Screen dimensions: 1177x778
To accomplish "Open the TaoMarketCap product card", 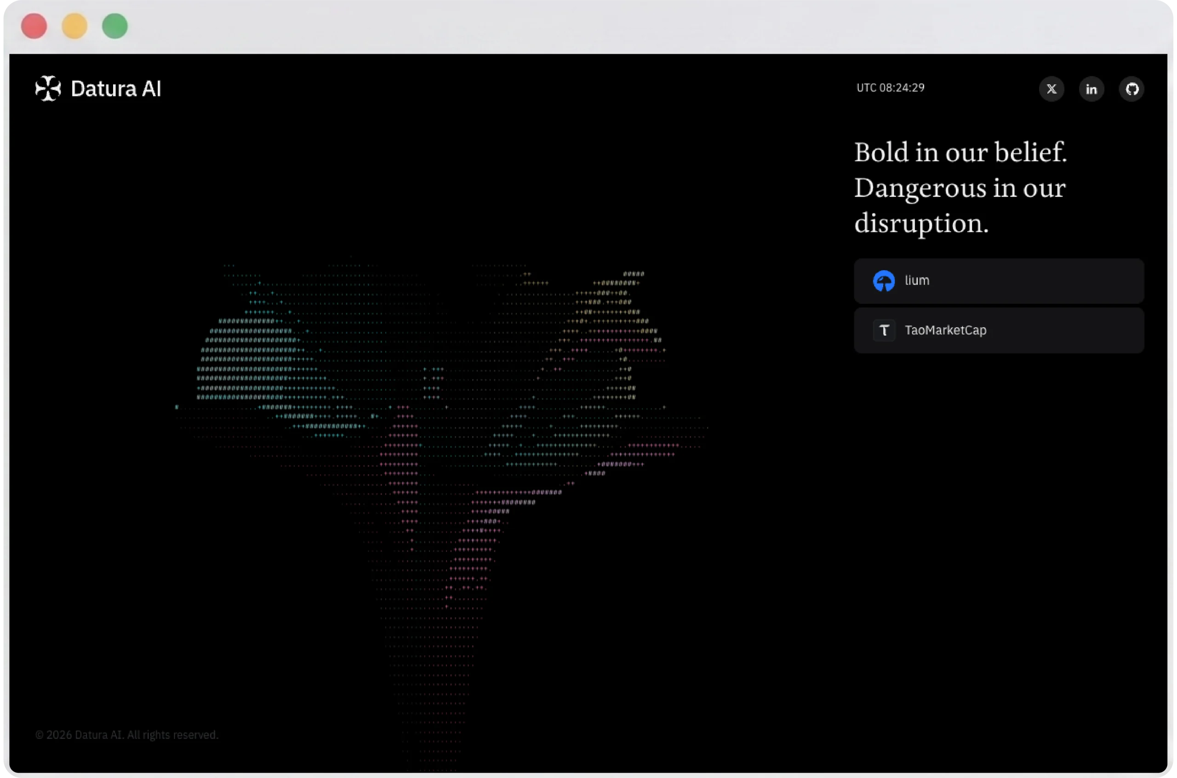I will (998, 330).
